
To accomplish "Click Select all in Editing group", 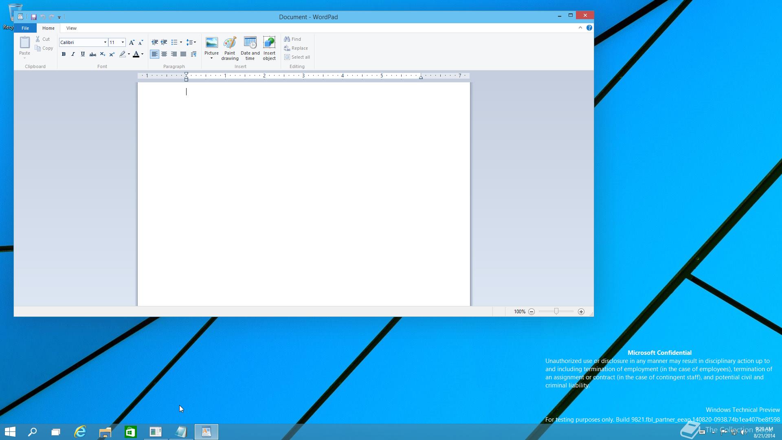I will [297, 57].
